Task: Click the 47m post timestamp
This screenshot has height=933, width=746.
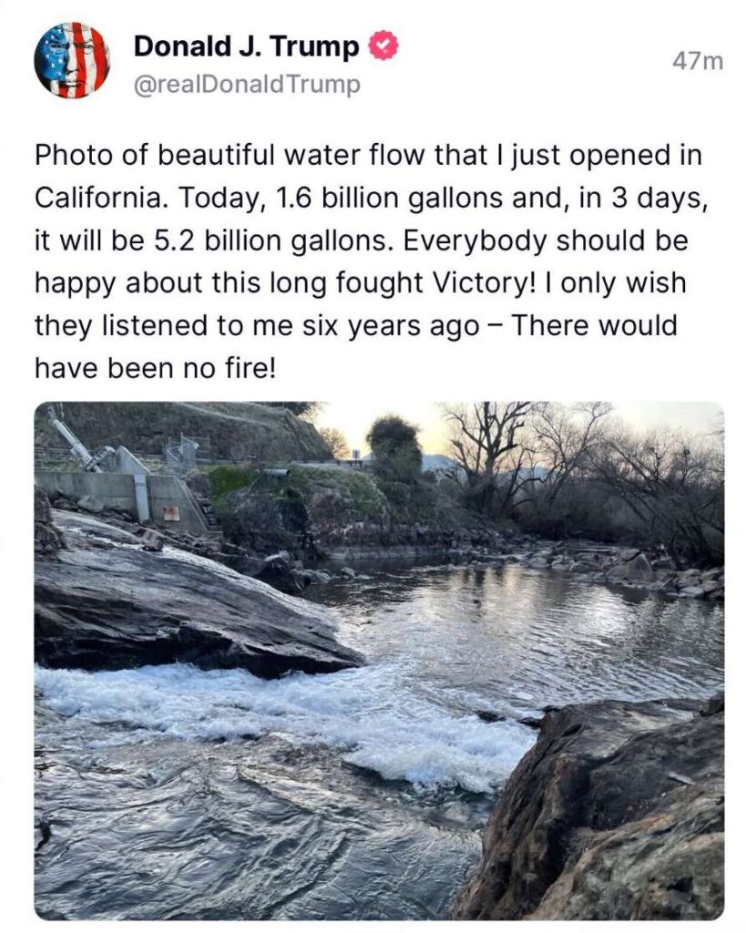Action: [x=697, y=61]
